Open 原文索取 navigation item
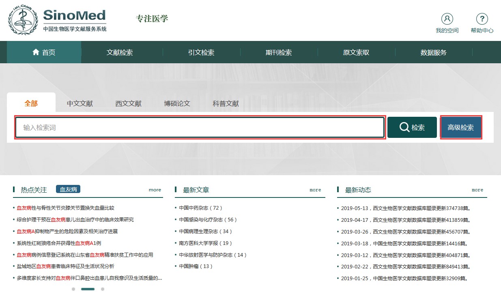This screenshot has height=296, width=501. pos(356,52)
